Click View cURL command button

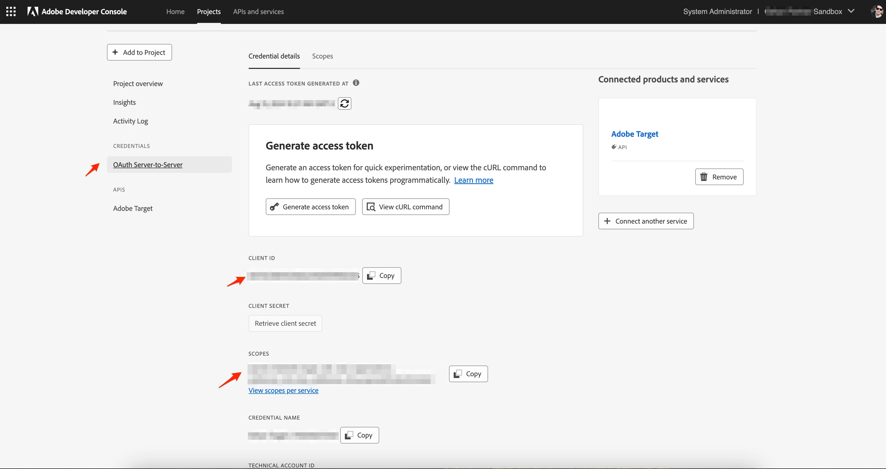405,207
